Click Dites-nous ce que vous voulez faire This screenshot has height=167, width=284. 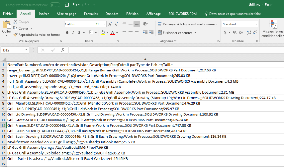[233, 14]
